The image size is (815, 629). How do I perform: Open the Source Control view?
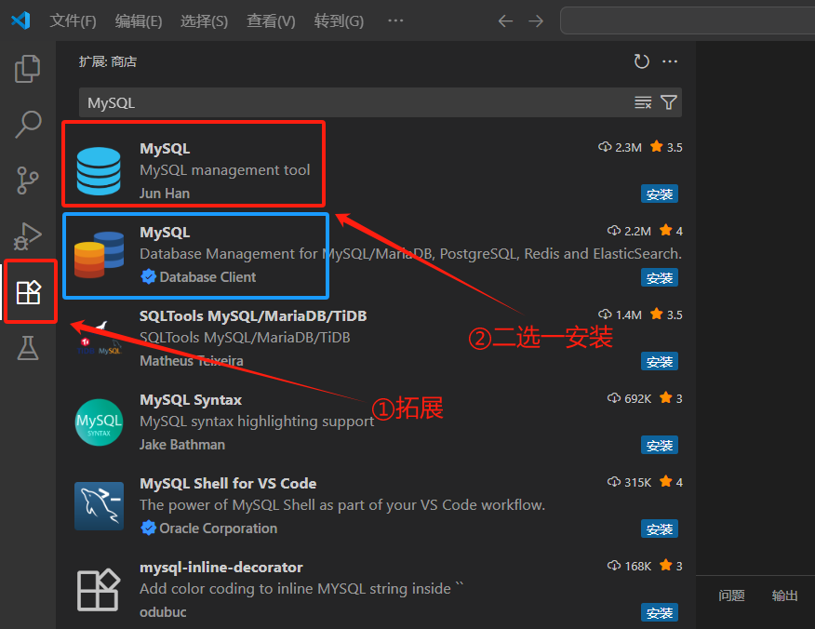coord(28,181)
